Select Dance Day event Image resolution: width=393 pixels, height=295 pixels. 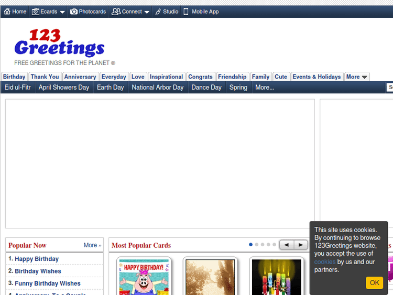[206, 87]
